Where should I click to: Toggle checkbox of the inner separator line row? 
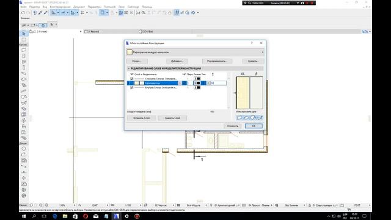(x=132, y=87)
